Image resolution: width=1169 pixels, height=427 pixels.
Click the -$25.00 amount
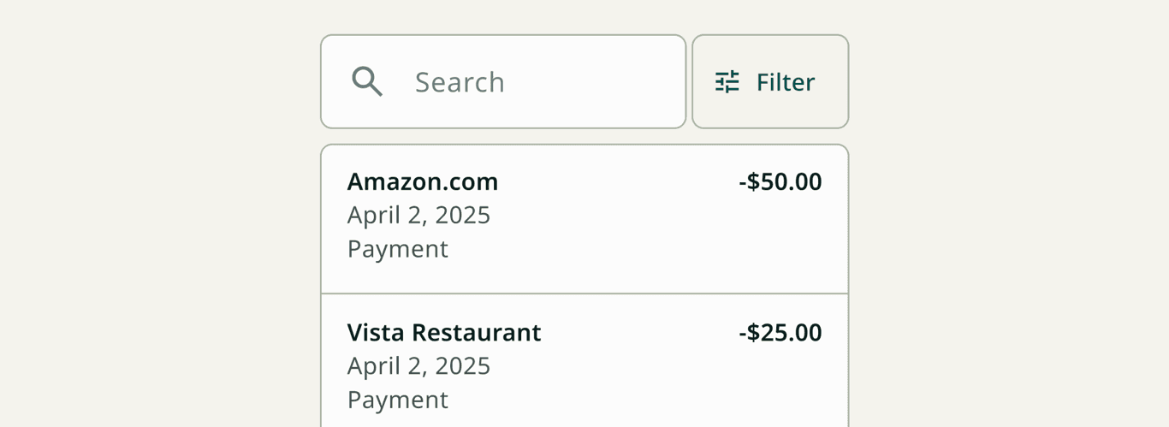(780, 332)
